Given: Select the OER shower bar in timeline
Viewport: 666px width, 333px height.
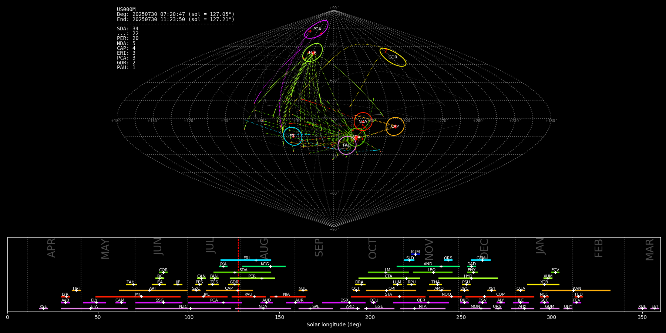Looking at the screenshot, I should tap(421, 303).
